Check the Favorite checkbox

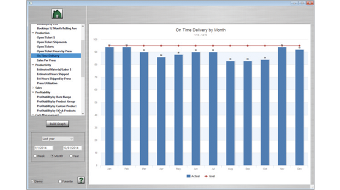[60, 181]
